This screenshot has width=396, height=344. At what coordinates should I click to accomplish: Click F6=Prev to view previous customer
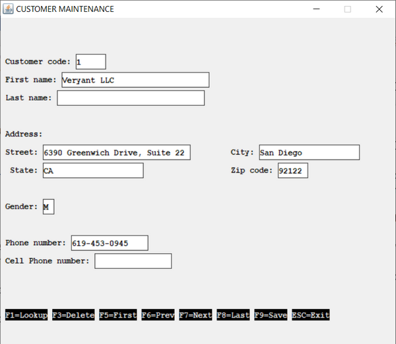158,316
